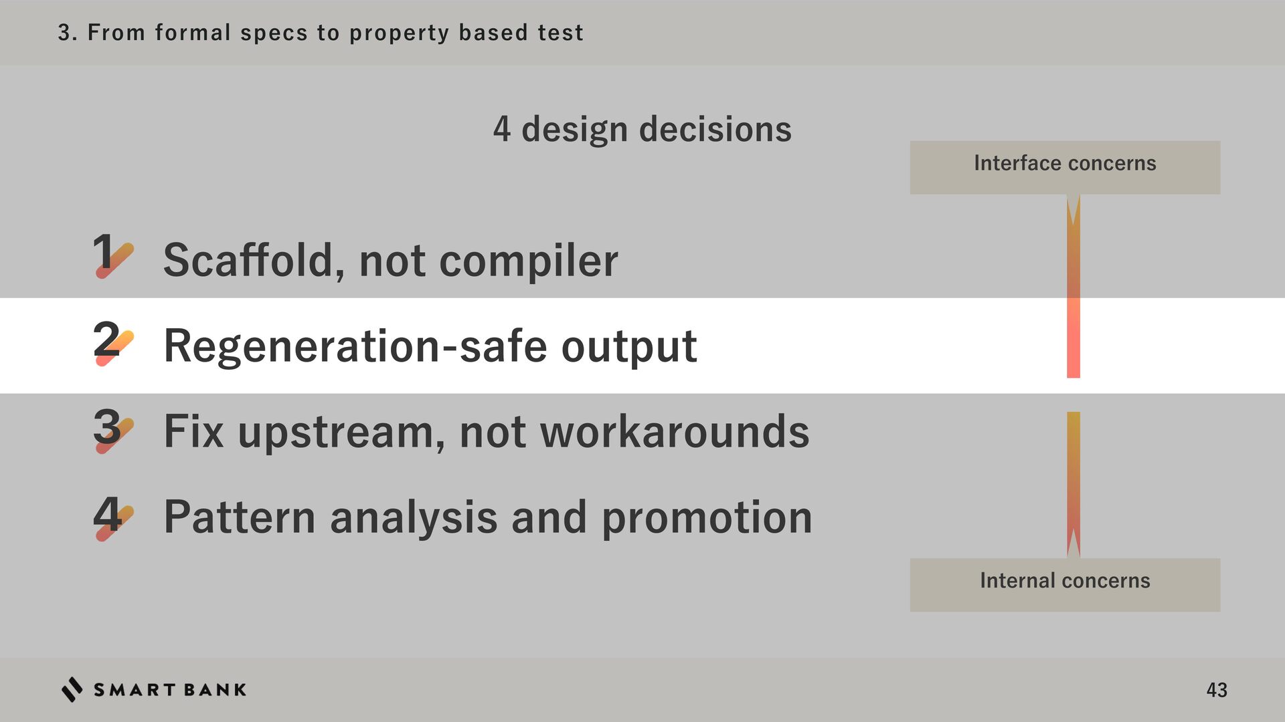Click the orange top of the lower arrow
1285x722 pixels.
coord(1073,428)
